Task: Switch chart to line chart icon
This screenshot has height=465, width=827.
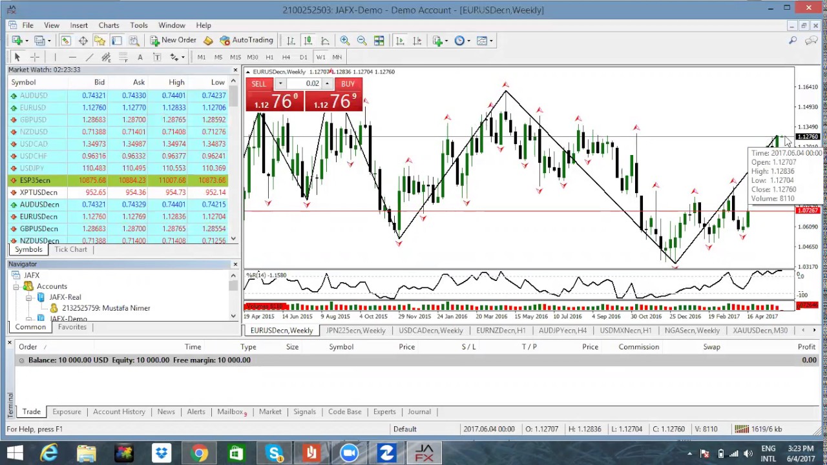Action: 325,41
